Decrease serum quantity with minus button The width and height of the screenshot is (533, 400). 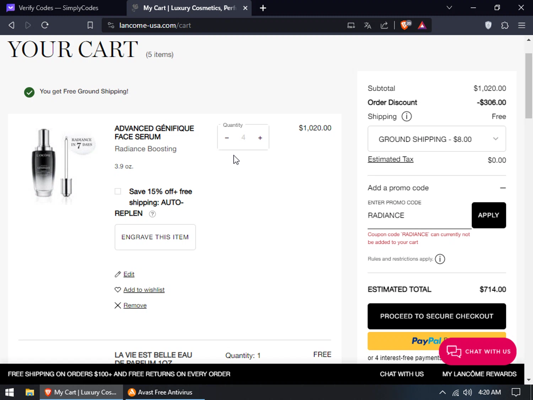(227, 138)
